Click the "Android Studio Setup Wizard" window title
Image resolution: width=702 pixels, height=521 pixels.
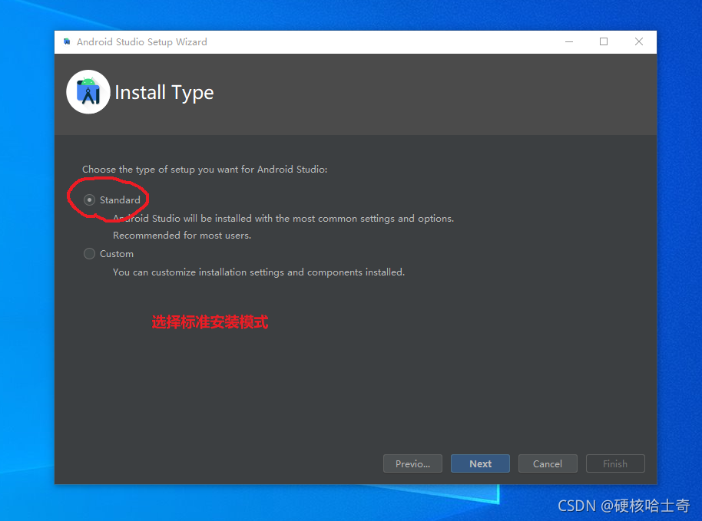[x=142, y=42]
